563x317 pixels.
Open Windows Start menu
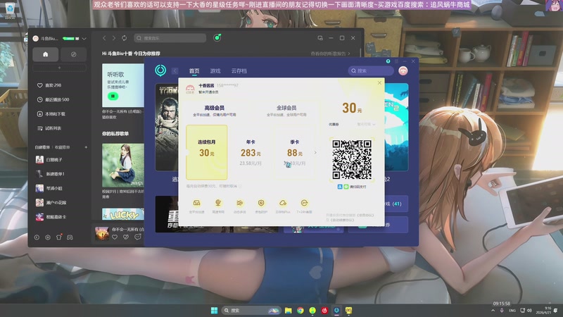[x=215, y=310]
